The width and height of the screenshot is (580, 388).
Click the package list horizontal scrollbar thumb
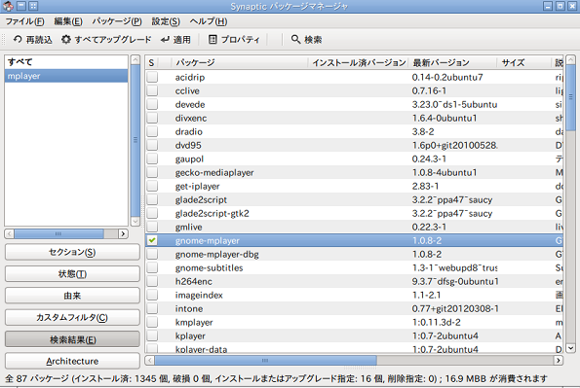point(265,360)
